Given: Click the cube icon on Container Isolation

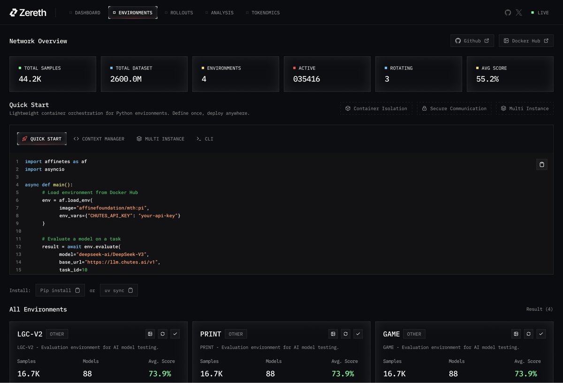Looking at the screenshot, I should pyautogui.click(x=348, y=108).
